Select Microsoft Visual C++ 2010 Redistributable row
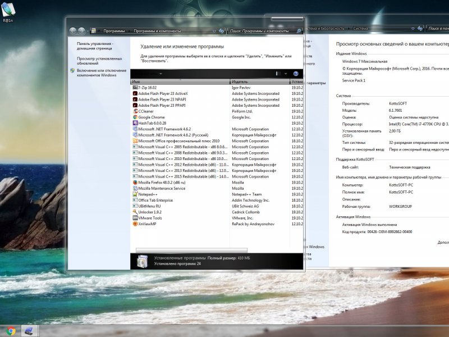This screenshot has height=337, width=449. pyautogui.click(x=217, y=158)
